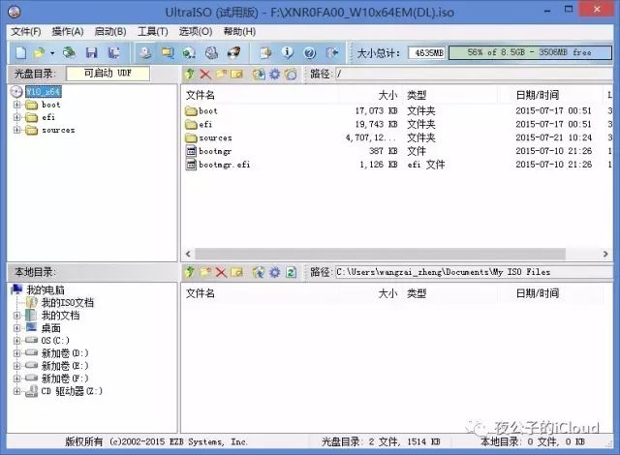Image resolution: width=620 pixels, height=455 pixels.
Task: Click the 可启动 UDF boot type button
Action: pos(108,73)
